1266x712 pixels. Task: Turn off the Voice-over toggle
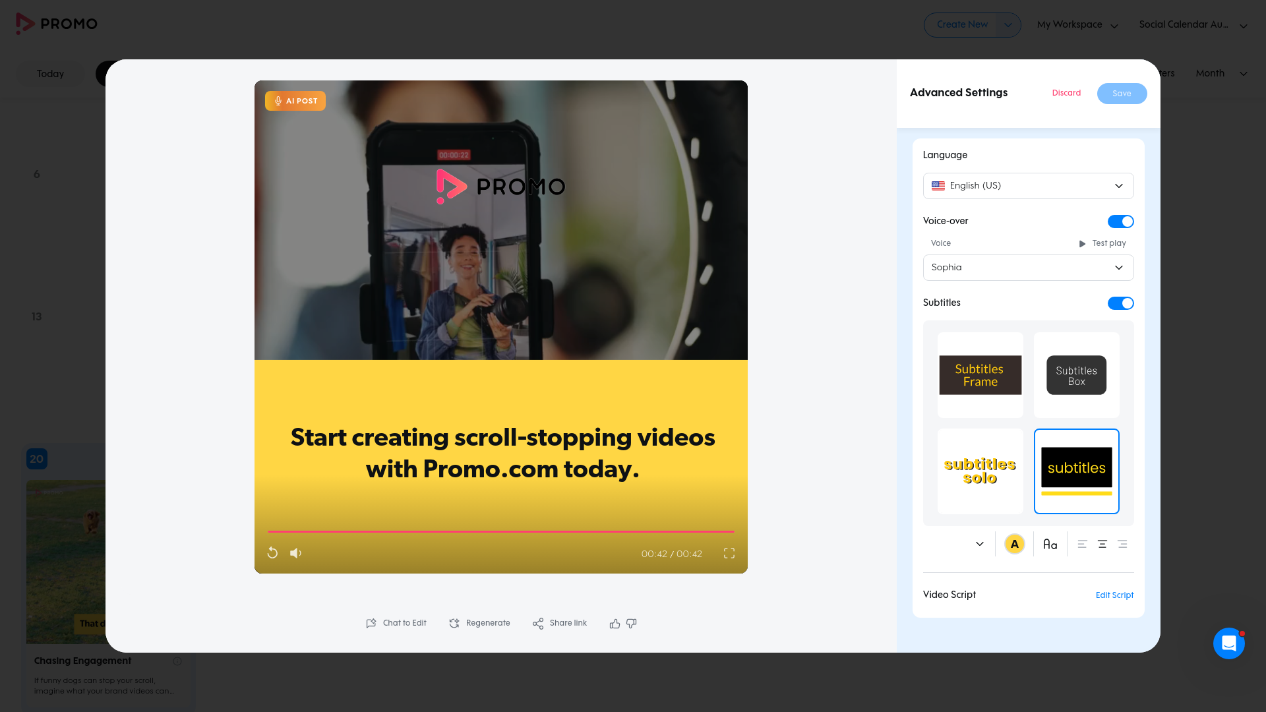click(x=1120, y=222)
